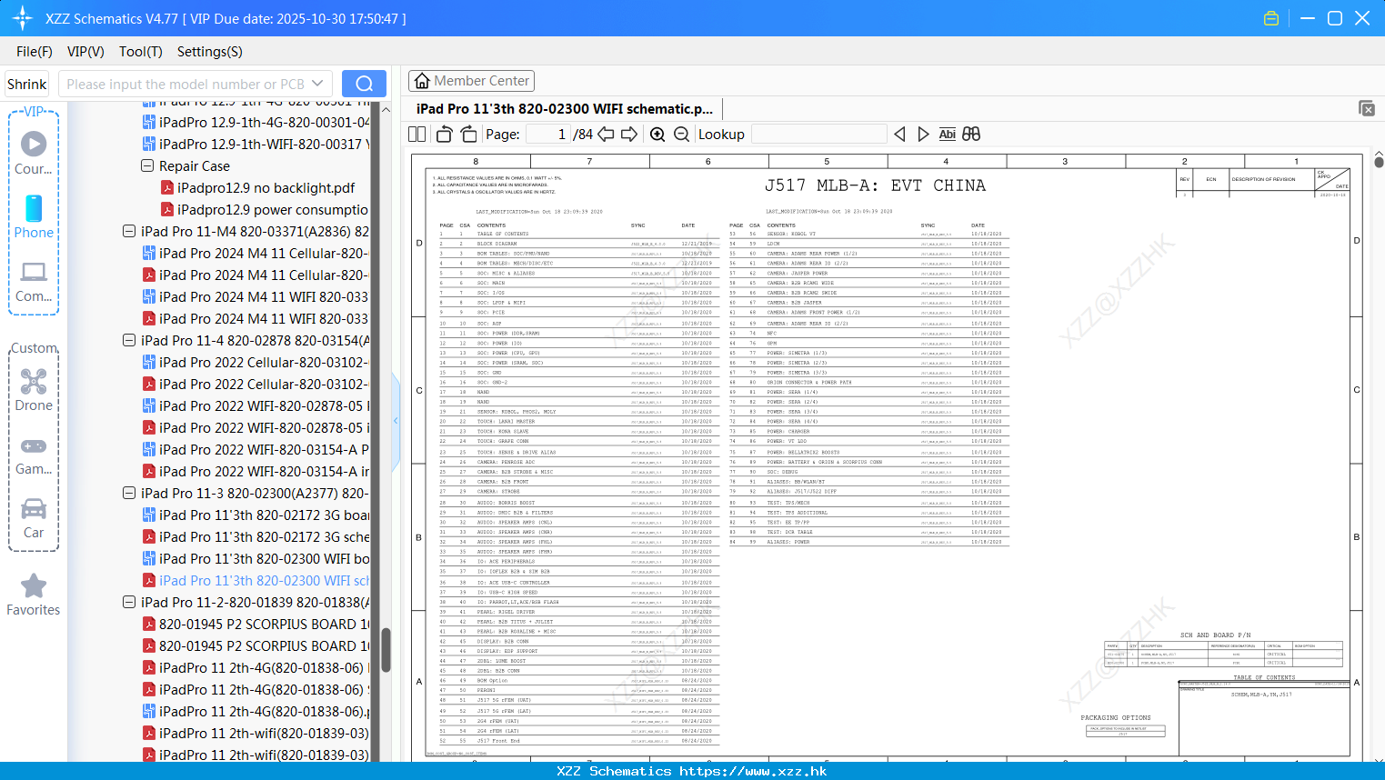Image resolution: width=1385 pixels, height=780 pixels.
Task: Jump to previous lookup result
Action: (899, 134)
